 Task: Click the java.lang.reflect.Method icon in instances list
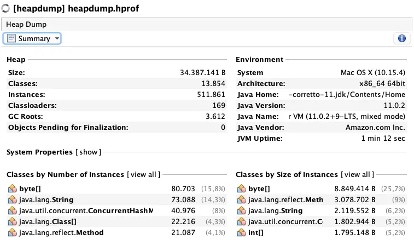coord(12,232)
